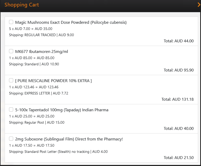Click the Standard AUD 10.90 shipping line
This screenshot has height=166, width=201.
coord(34,64)
